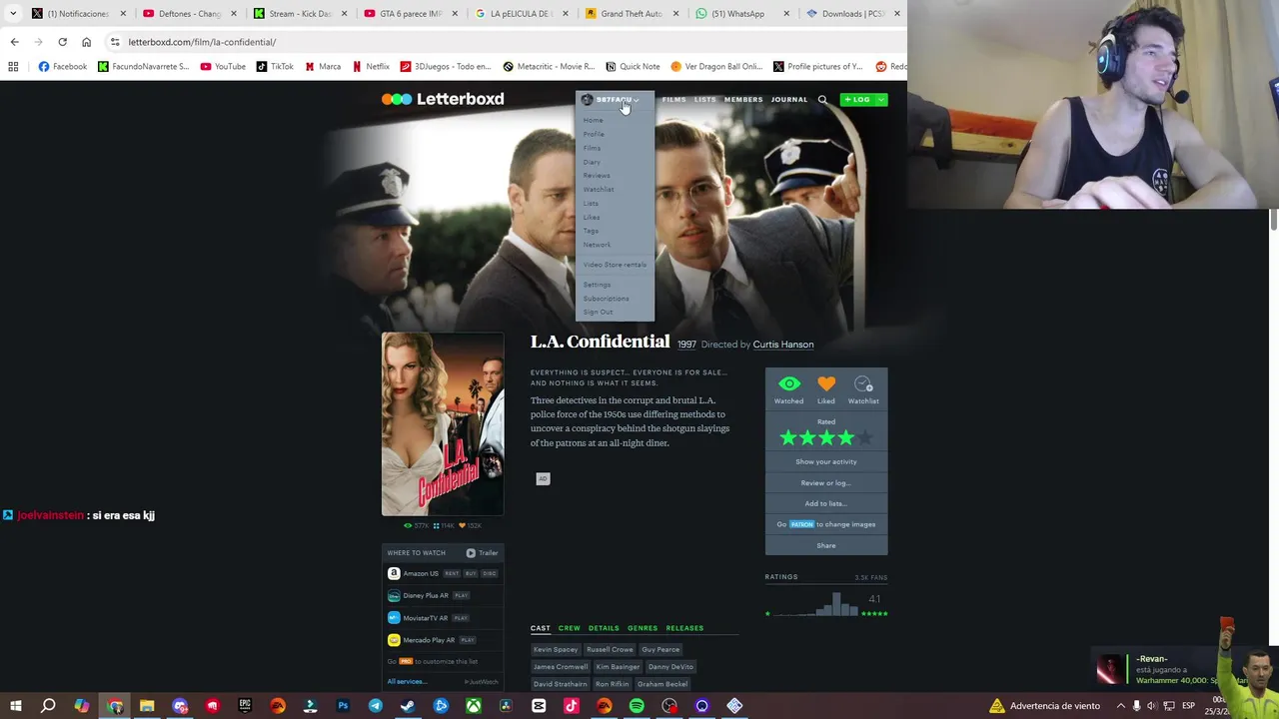Select Profile in the account menu
Image resolution: width=1279 pixels, height=719 pixels.
[x=594, y=134]
